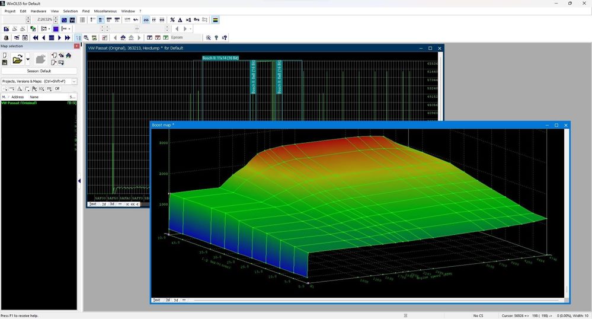Expand the Projects, Versions & Maps combo box
The image size is (592, 319).
tap(74, 81)
